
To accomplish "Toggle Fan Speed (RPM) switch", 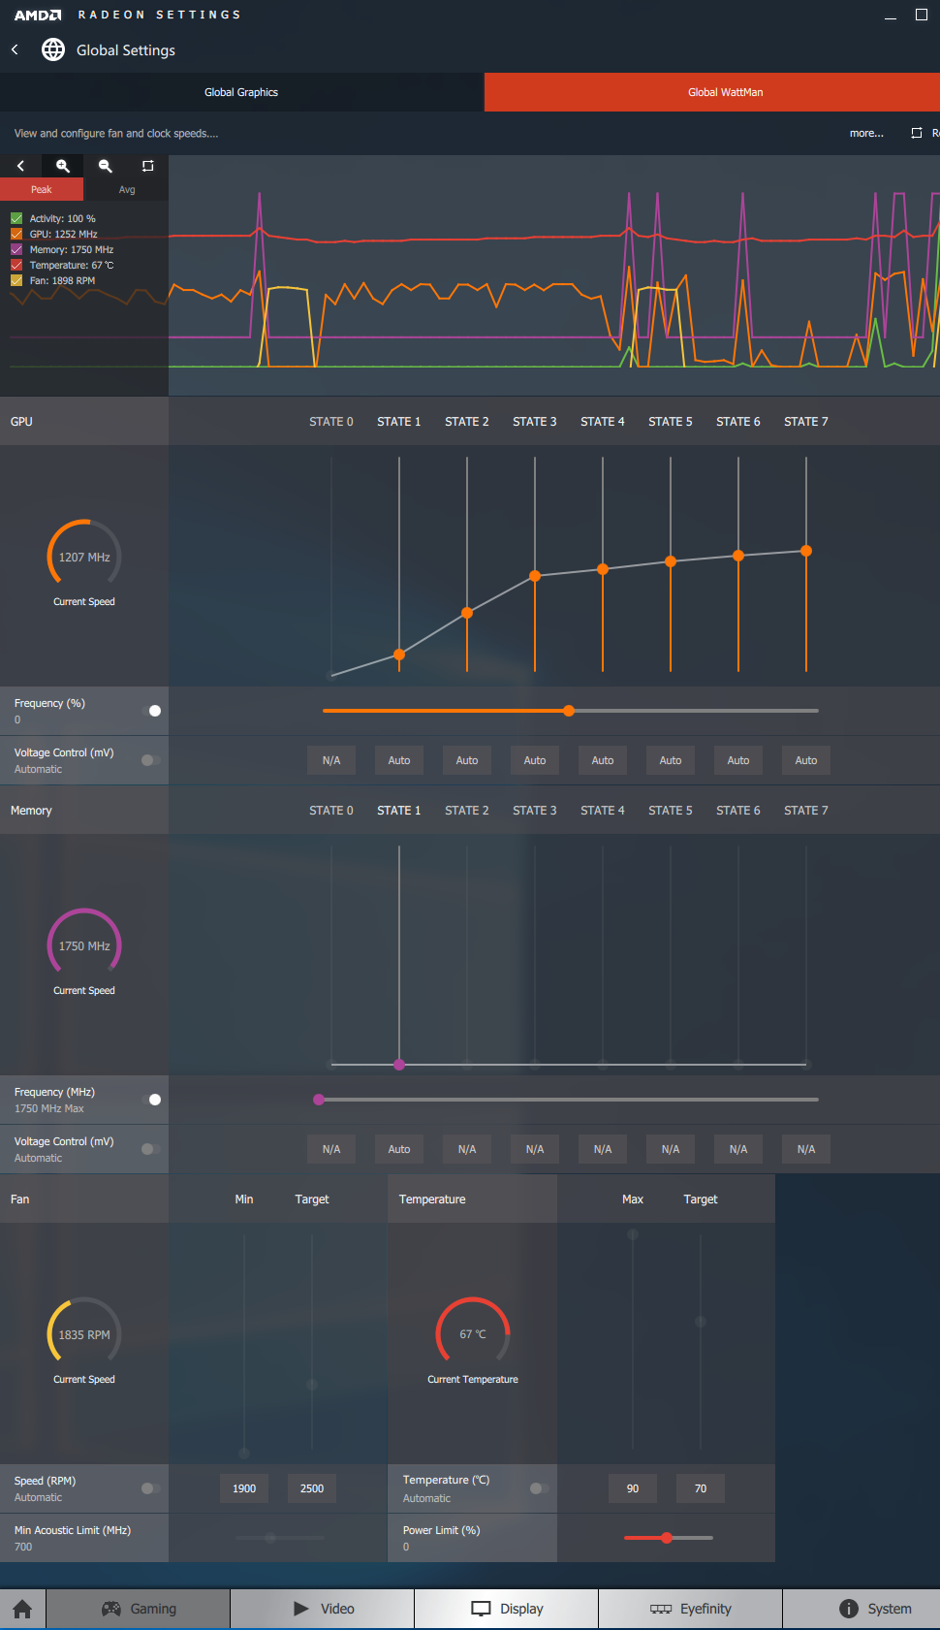I will point(151,1488).
